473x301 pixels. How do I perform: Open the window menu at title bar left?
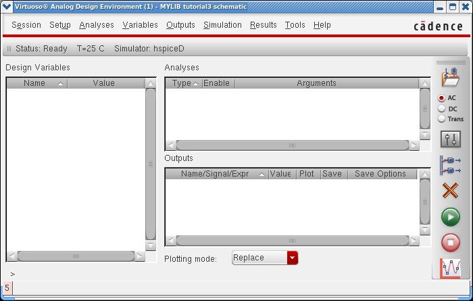(6, 7)
